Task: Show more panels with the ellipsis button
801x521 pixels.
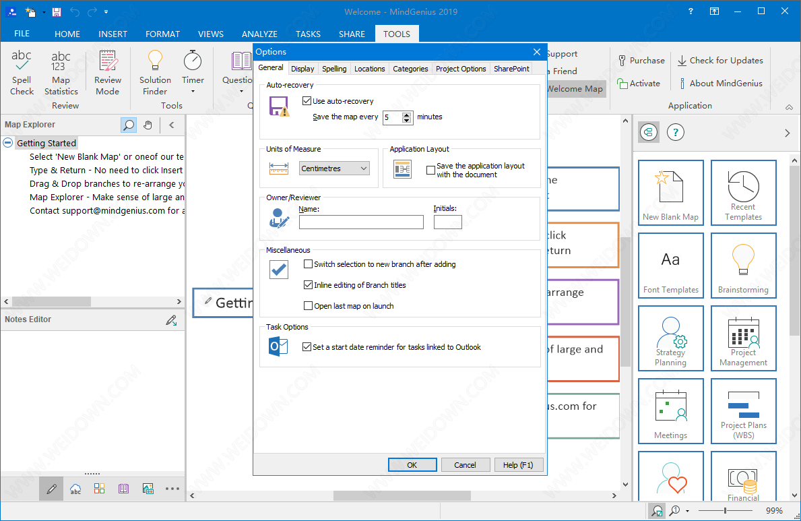Action: (x=172, y=489)
